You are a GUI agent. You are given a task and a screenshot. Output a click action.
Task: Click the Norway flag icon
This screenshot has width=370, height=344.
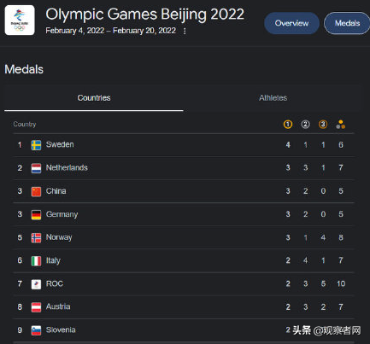pyautogui.click(x=36, y=237)
